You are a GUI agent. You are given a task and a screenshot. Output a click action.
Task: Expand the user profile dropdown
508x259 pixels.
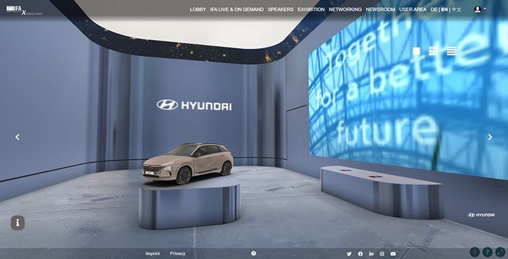pos(480,10)
